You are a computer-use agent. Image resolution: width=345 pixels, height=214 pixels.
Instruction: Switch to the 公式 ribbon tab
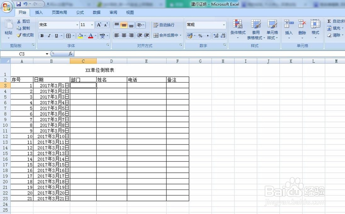point(79,12)
